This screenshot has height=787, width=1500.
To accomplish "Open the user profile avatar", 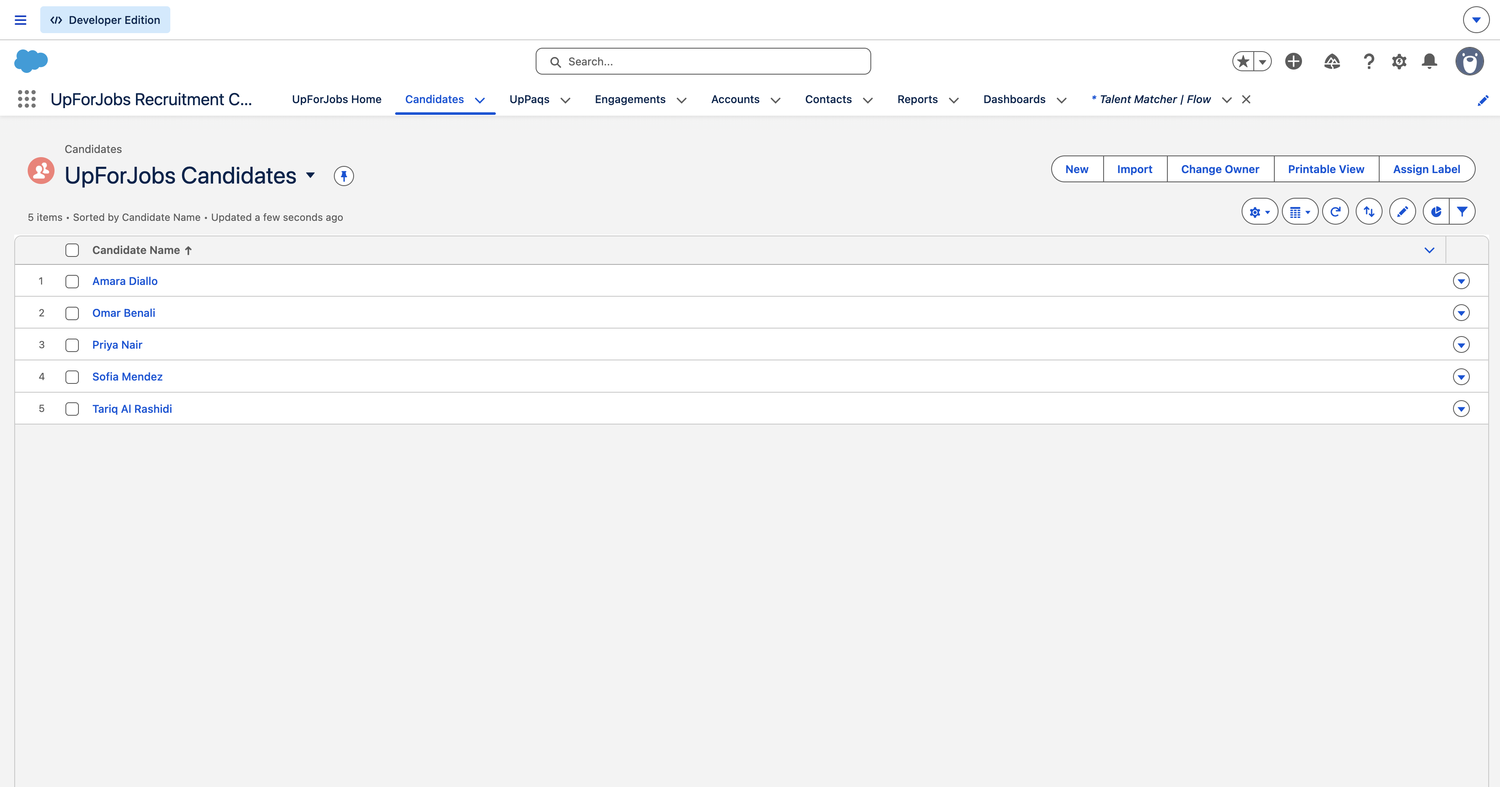I will 1470,61.
